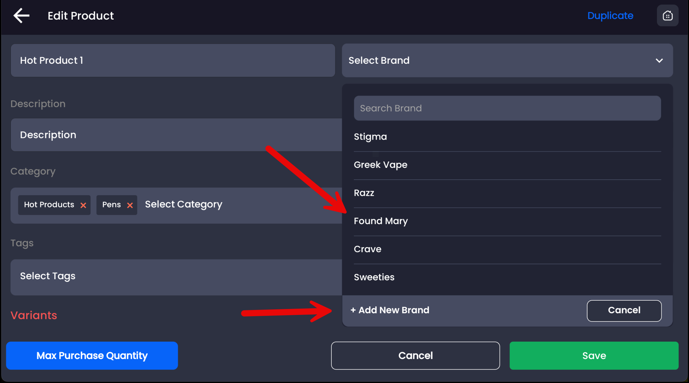The height and width of the screenshot is (383, 689).
Task: Go back using the arrow icon
Action: click(21, 16)
